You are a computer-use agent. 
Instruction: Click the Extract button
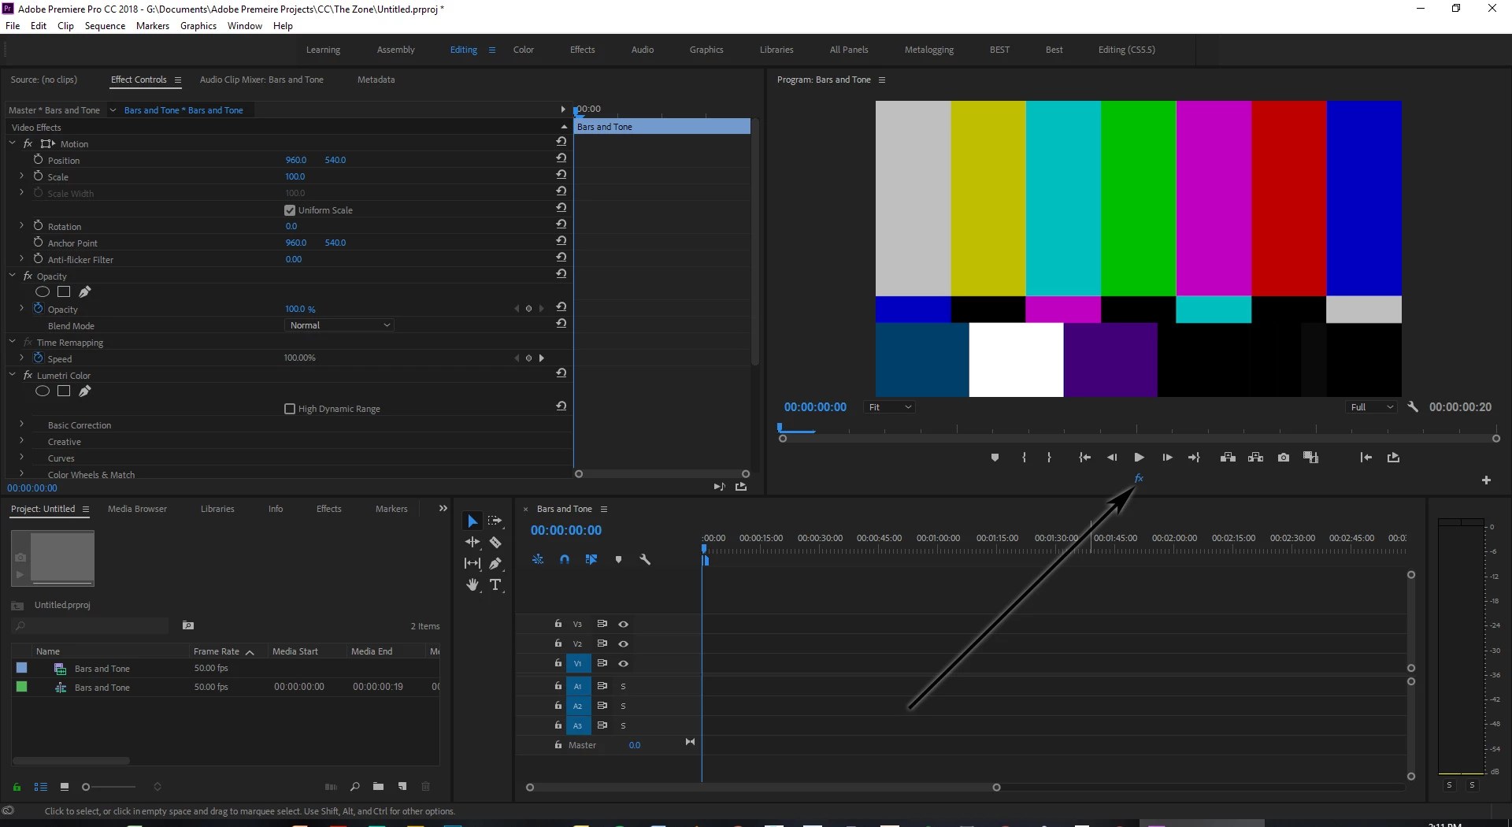coord(1255,458)
